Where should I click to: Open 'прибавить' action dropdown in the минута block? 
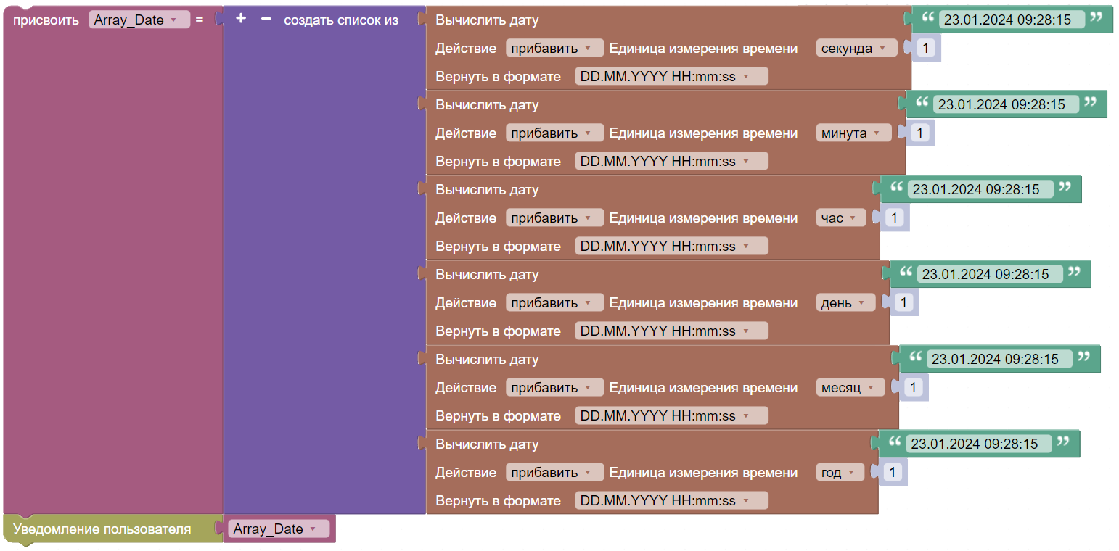(554, 133)
